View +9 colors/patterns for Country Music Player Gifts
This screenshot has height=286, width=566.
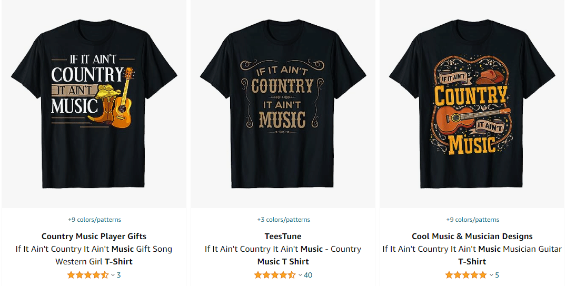pos(94,220)
